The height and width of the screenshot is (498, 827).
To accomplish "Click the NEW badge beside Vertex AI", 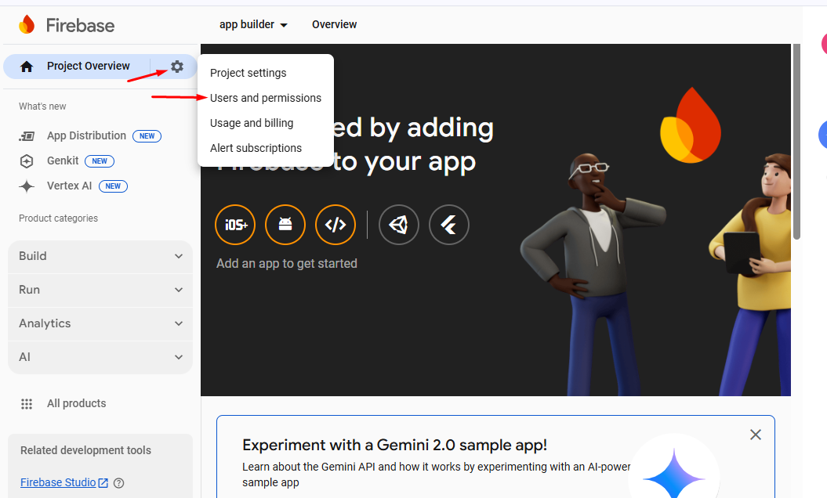I will (113, 186).
